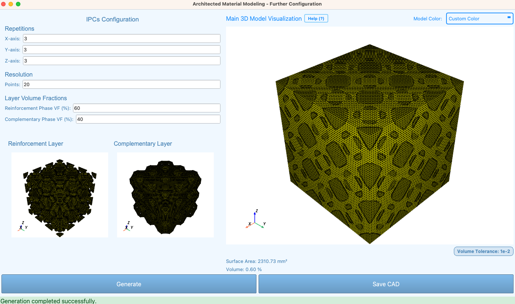The width and height of the screenshot is (515, 304).
Task: Click the resolution Points input field
Action: click(x=122, y=84)
